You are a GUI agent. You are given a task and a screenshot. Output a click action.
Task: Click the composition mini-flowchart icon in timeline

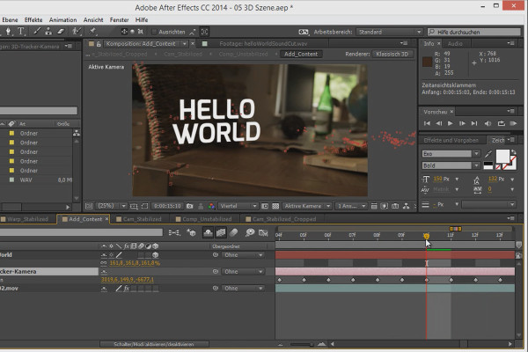pos(174,232)
